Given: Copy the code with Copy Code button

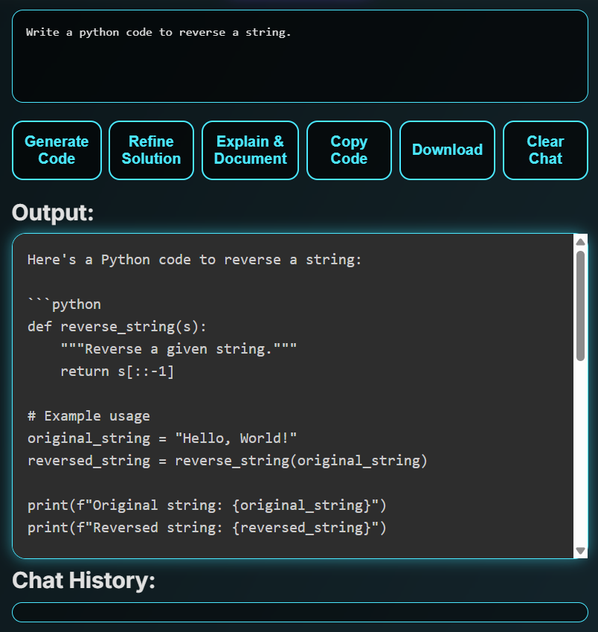Looking at the screenshot, I should (x=349, y=150).
